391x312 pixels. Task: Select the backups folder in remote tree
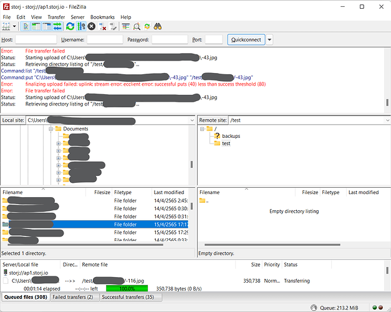(231, 135)
